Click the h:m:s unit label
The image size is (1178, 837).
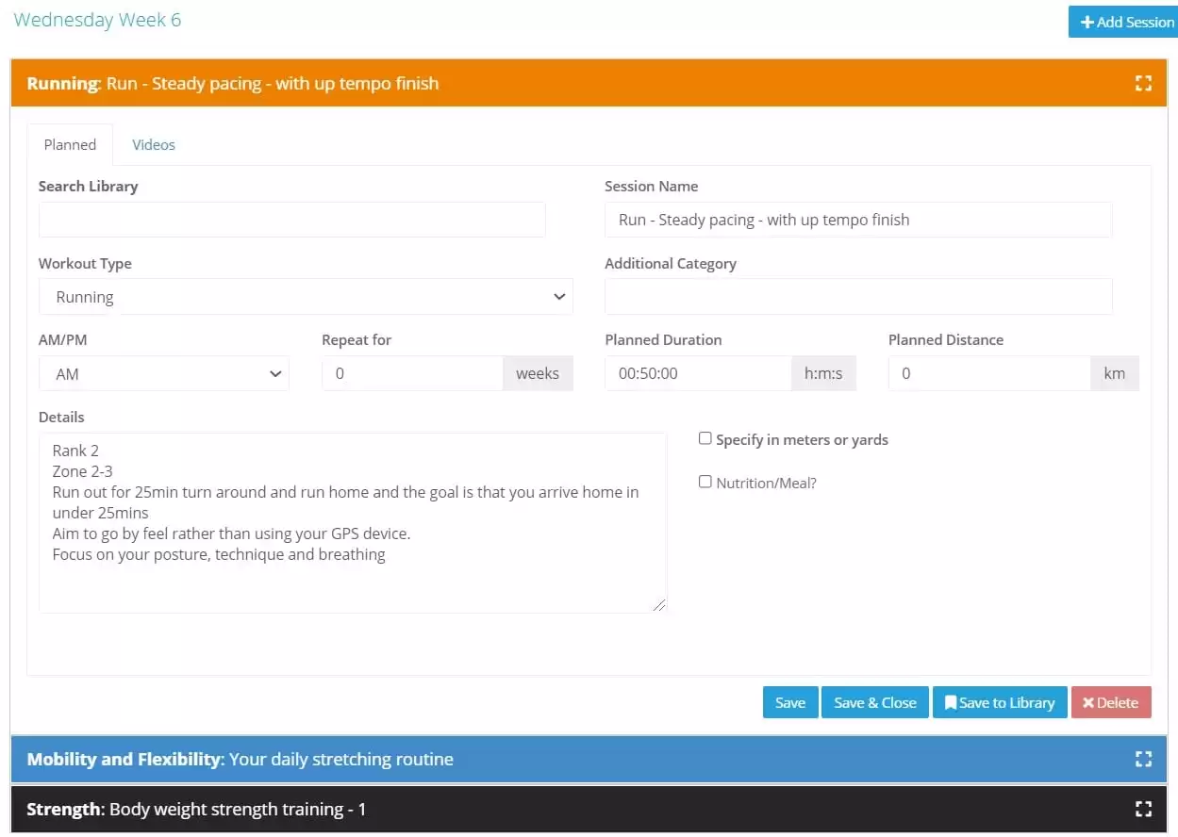pyautogui.click(x=823, y=373)
